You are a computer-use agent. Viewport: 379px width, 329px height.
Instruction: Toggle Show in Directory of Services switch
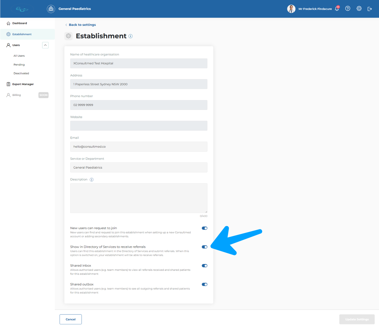coord(204,247)
